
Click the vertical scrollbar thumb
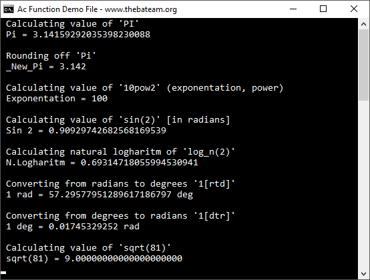pos(363,65)
